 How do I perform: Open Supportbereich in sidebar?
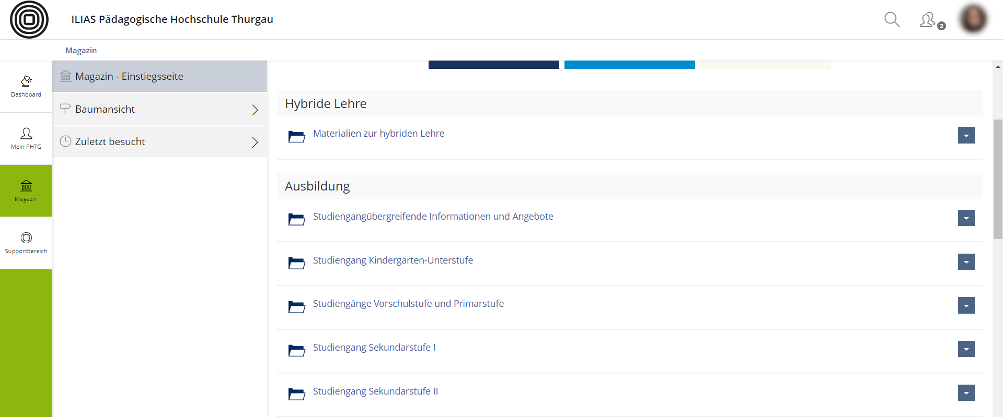[26, 243]
